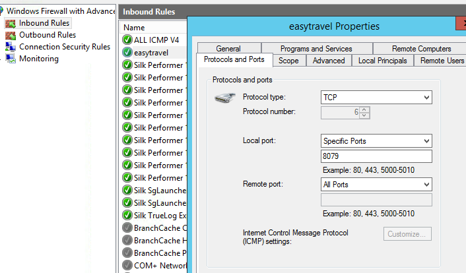
Task: Switch to the Scope tab
Action: click(288, 60)
